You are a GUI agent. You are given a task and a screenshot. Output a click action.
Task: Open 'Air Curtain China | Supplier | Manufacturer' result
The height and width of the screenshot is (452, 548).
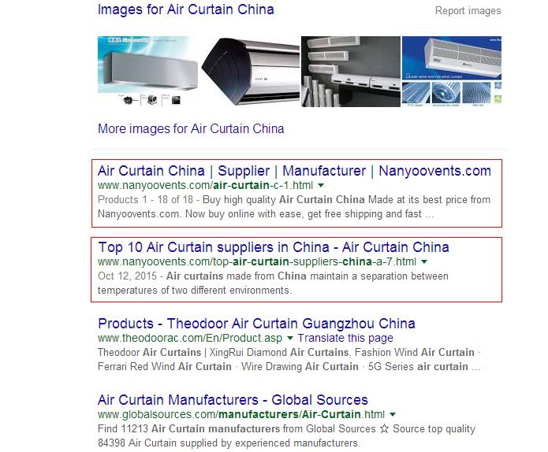click(294, 171)
